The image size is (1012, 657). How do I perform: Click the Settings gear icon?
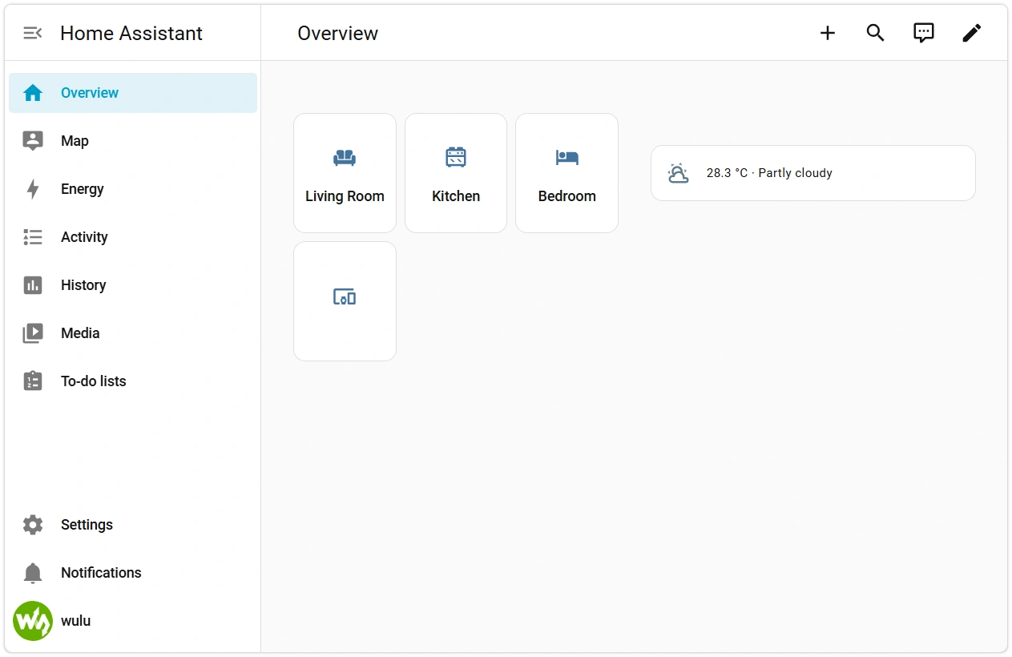(33, 525)
